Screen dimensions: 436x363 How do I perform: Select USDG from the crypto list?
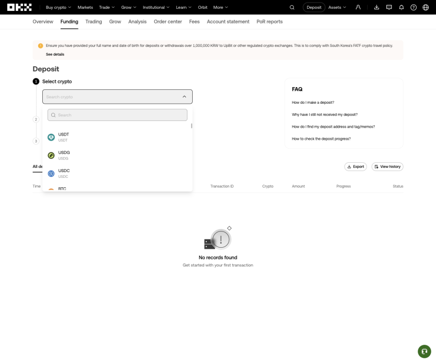pyautogui.click(x=117, y=155)
